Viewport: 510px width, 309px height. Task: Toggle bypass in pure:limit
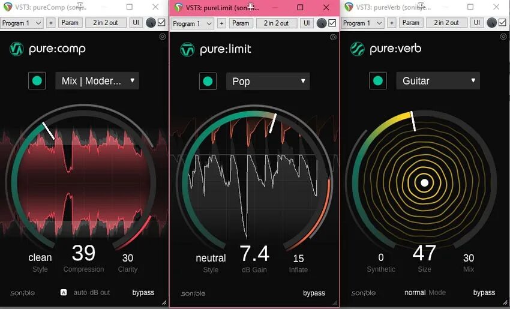(314, 293)
